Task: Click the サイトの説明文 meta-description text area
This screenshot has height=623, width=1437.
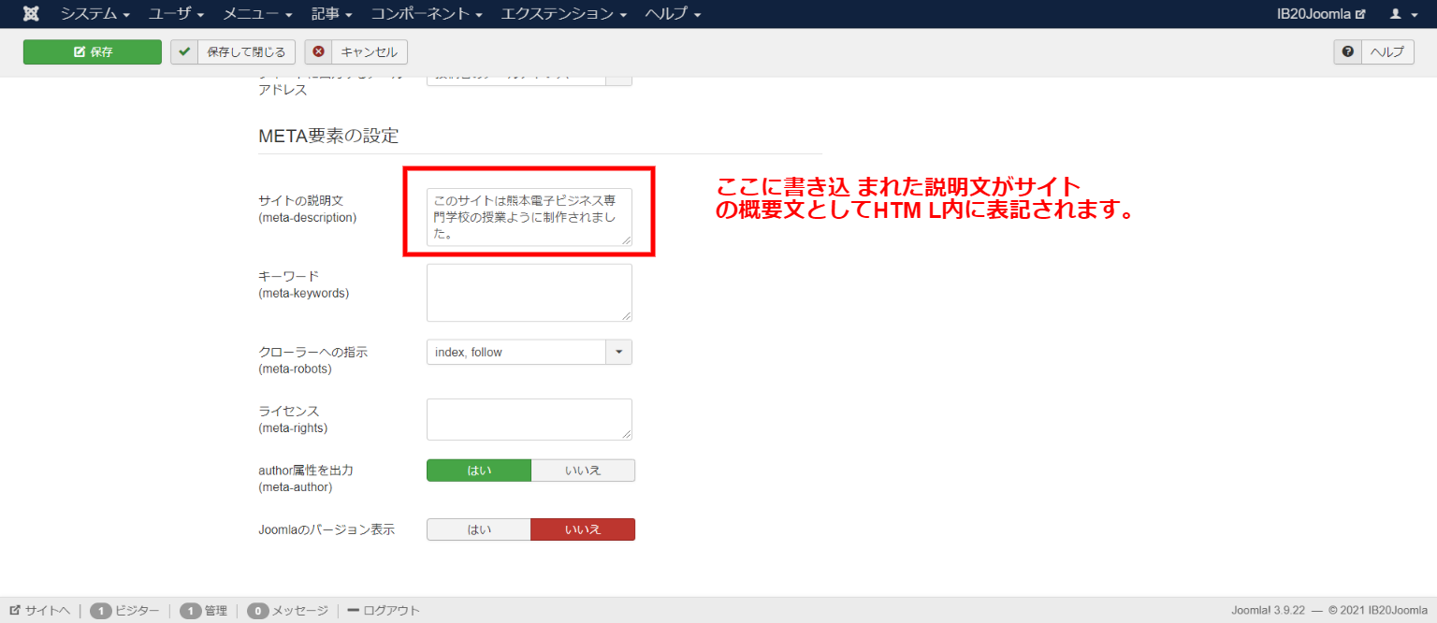Action: [529, 217]
